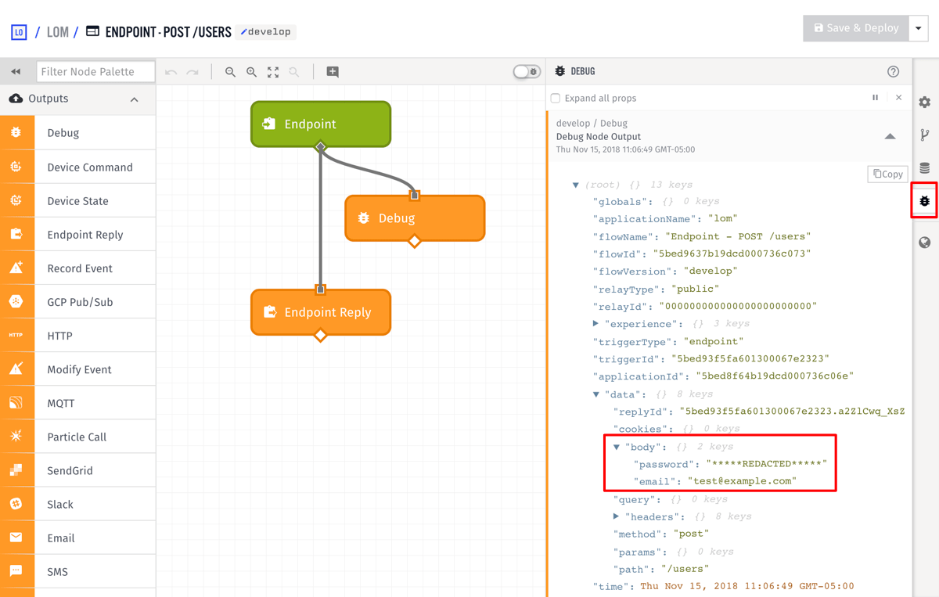The height and width of the screenshot is (597, 939).
Task: Collapse the Debug Node Output message
Action: coord(890,136)
